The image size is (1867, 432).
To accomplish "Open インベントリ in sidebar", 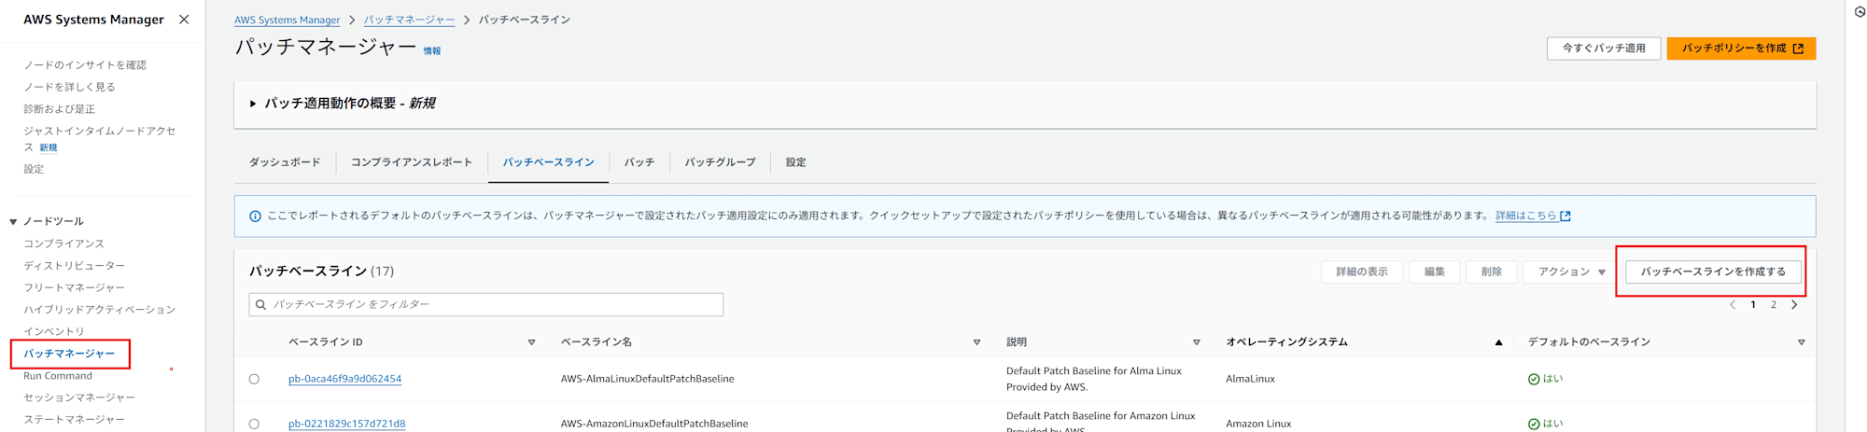I will click(54, 331).
